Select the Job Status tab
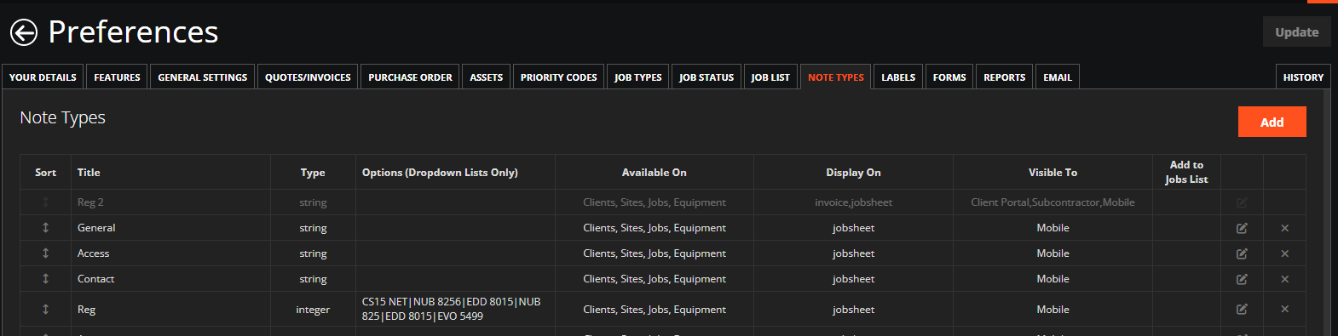This screenshot has width=1338, height=336. (706, 77)
